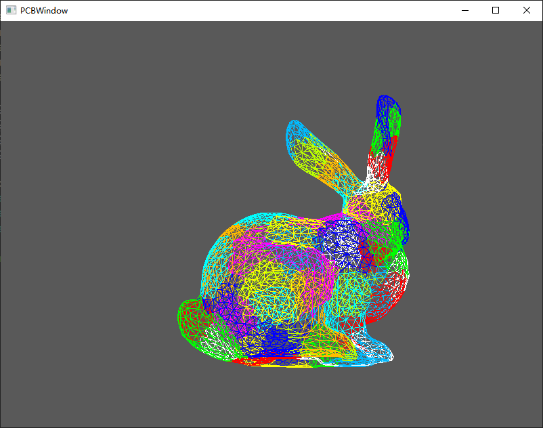Click the PCBWindow app icon in title bar

tap(11, 10)
